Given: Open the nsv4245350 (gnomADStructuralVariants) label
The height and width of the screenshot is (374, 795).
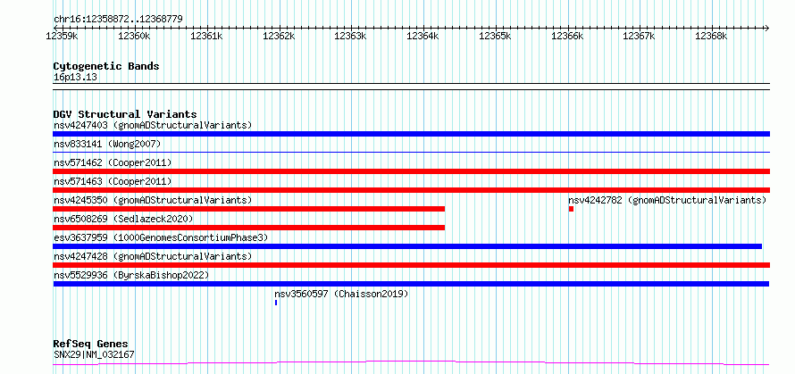Looking at the screenshot, I should click(x=153, y=200).
